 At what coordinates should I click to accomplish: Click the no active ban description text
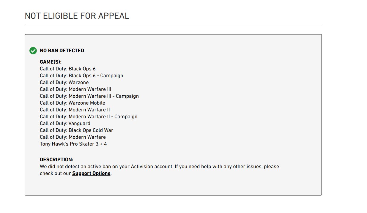[159, 167]
